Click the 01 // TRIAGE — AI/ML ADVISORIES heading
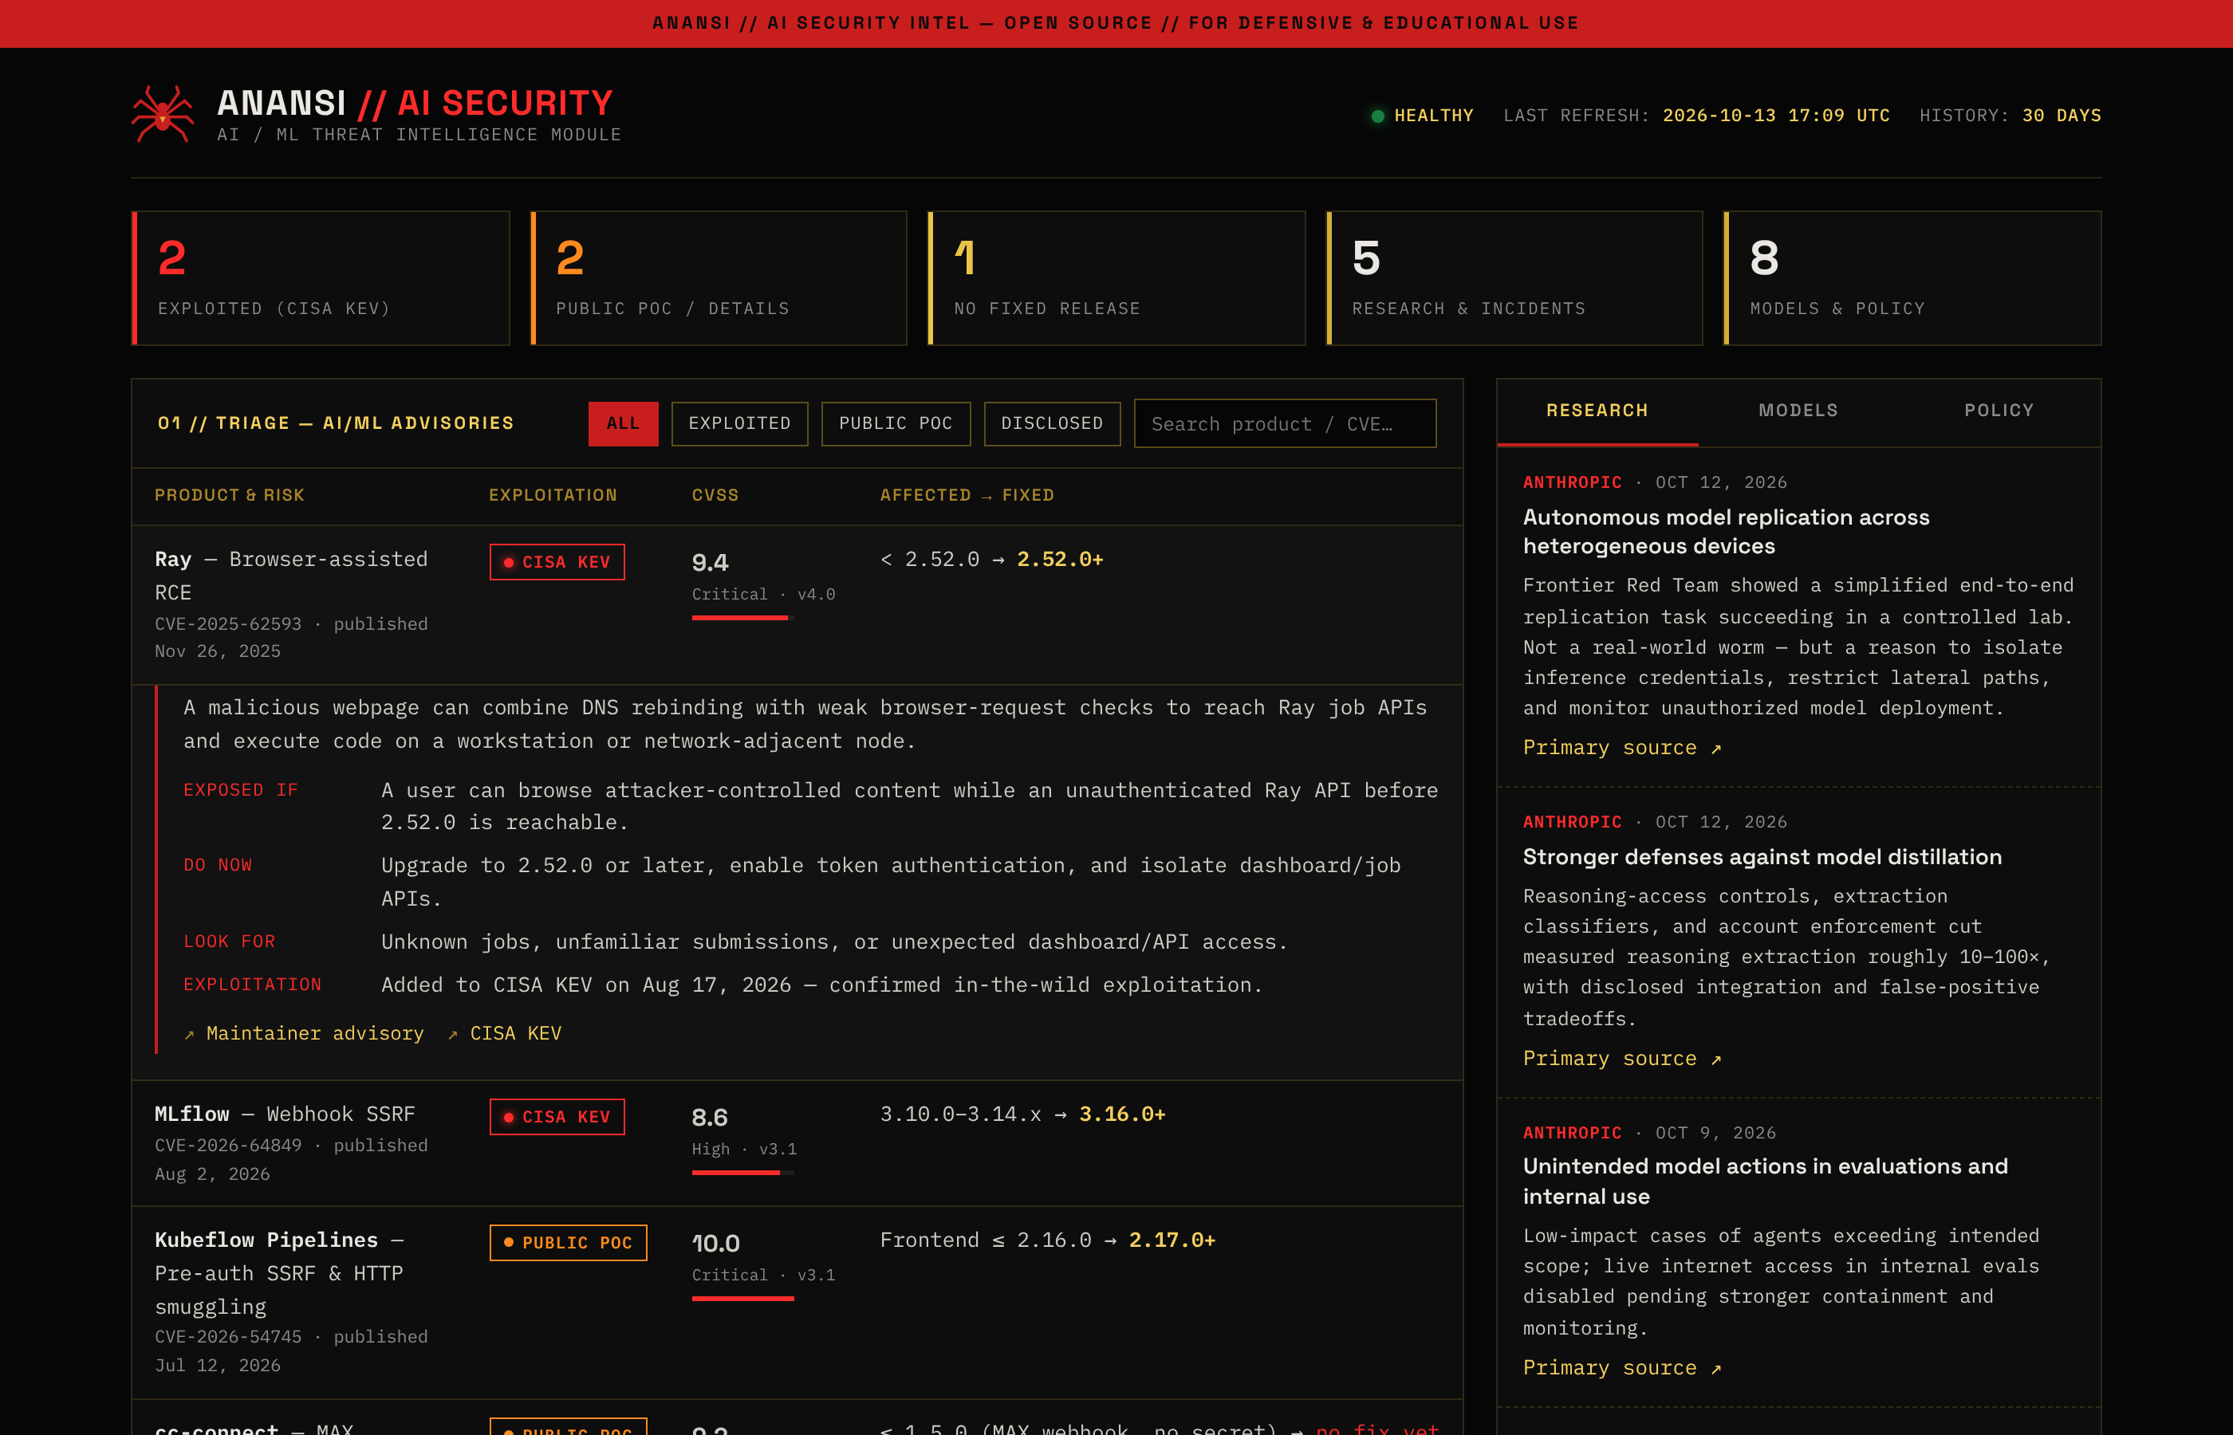Viewport: 2233px width, 1435px height. click(x=336, y=423)
